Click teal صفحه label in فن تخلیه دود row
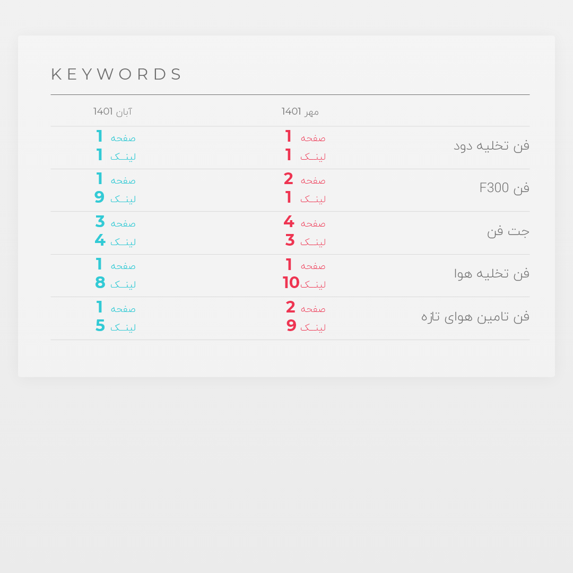 [x=123, y=138]
